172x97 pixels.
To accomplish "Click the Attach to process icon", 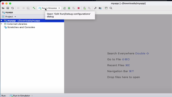I will click(85, 8).
